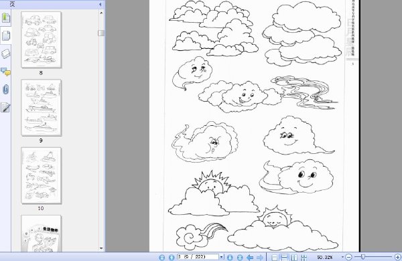Click the zoom slider handle

(x=362, y=256)
